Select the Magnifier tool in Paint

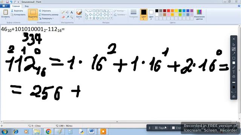point(72,17)
